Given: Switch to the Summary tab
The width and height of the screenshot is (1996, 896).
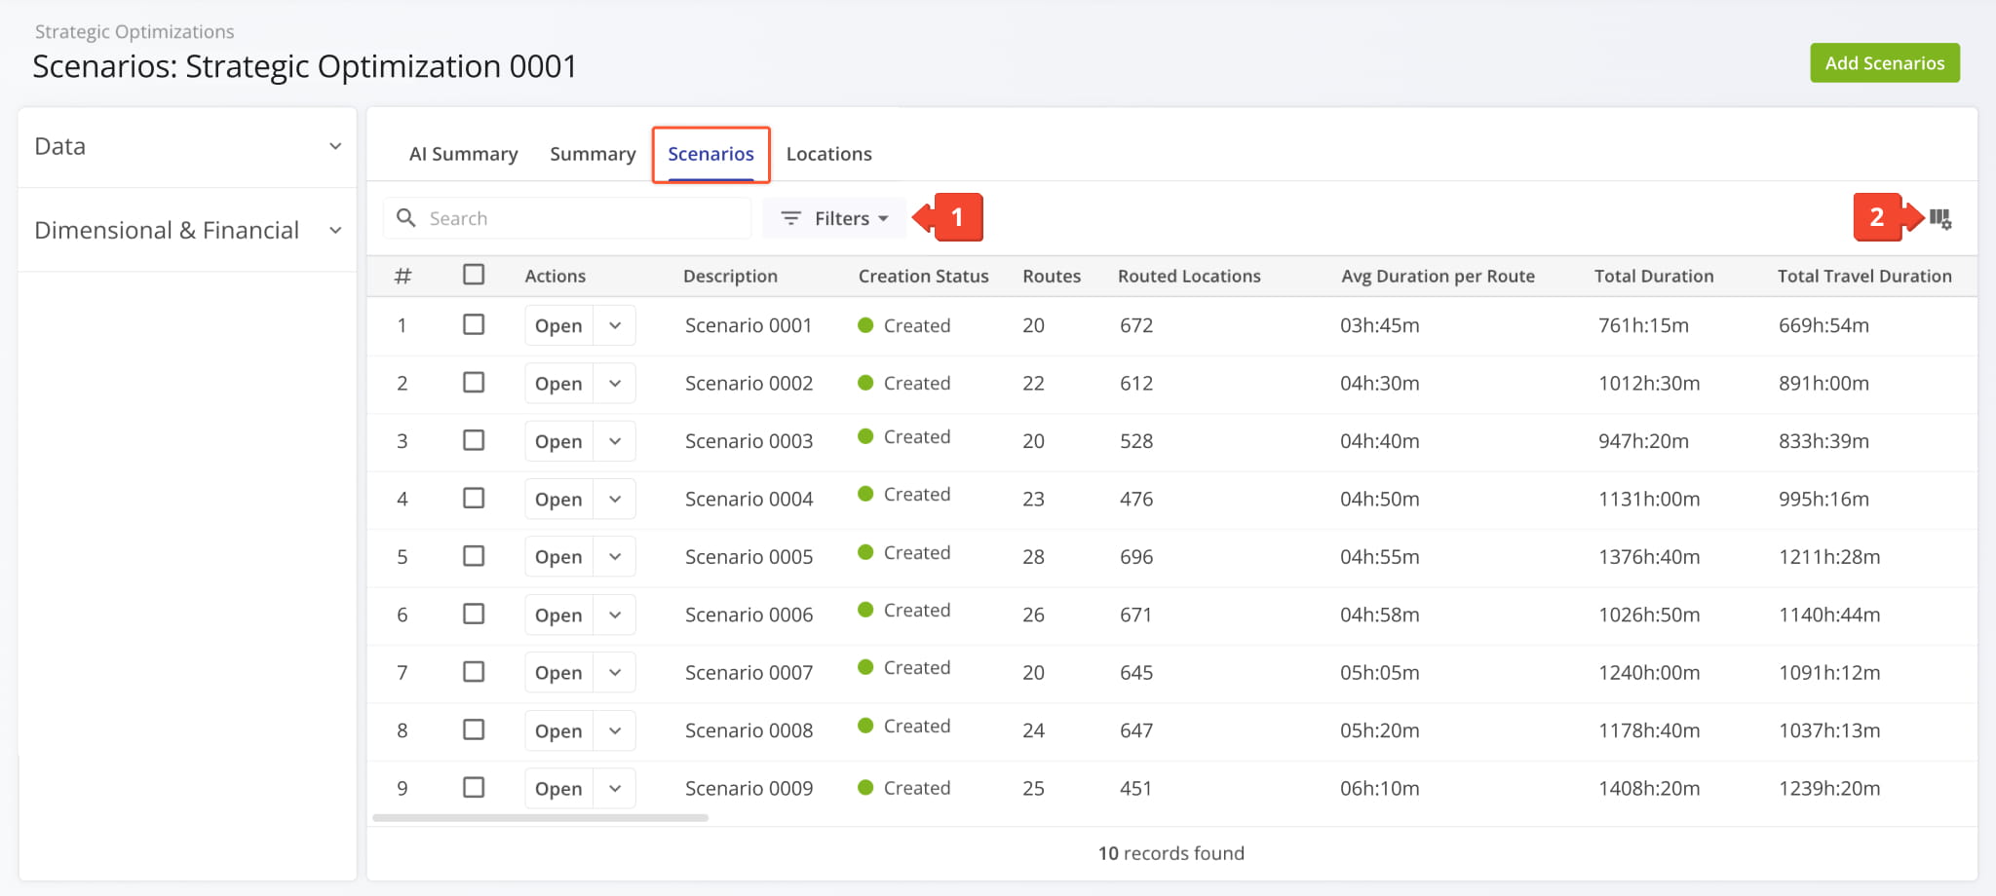Looking at the screenshot, I should 593,154.
